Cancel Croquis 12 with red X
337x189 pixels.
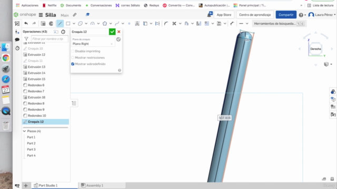click(119, 31)
